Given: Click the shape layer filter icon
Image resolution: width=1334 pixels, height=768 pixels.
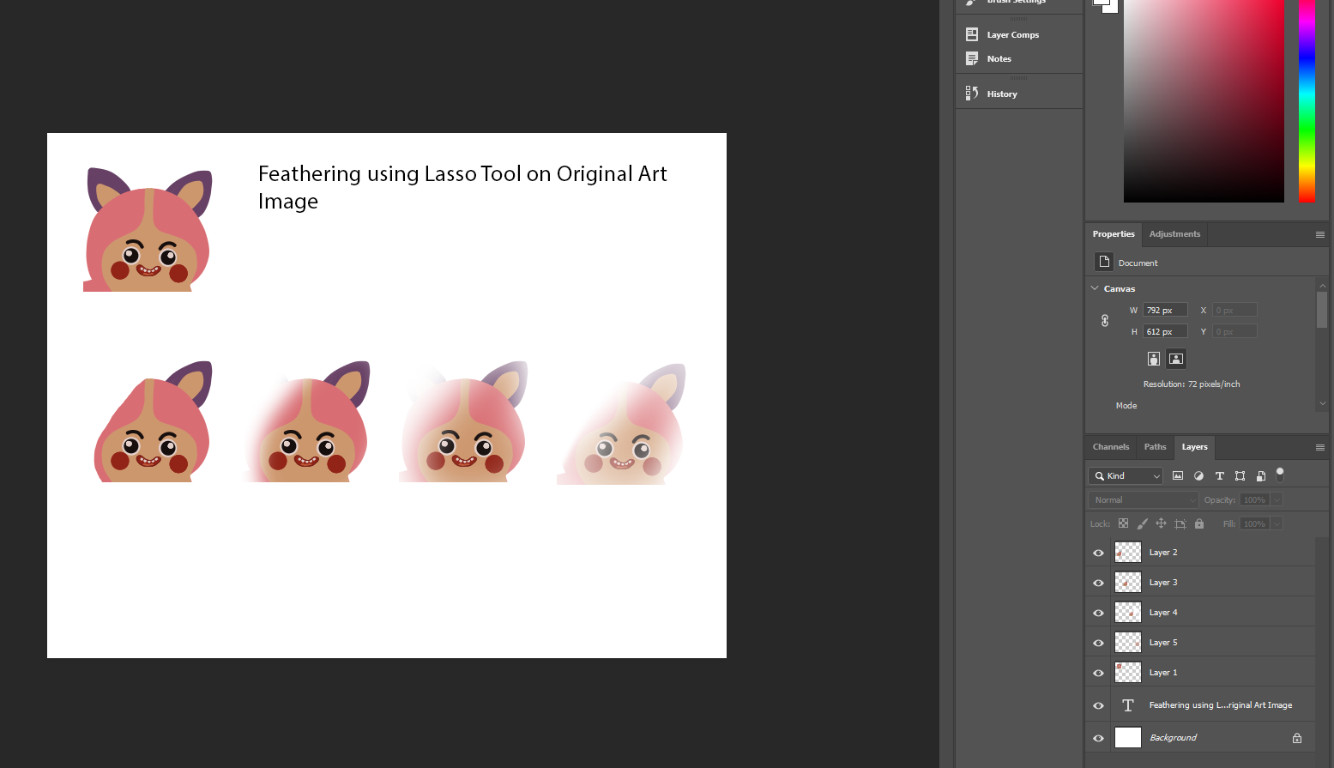Looking at the screenshot, I should [x=1240, y=475].
